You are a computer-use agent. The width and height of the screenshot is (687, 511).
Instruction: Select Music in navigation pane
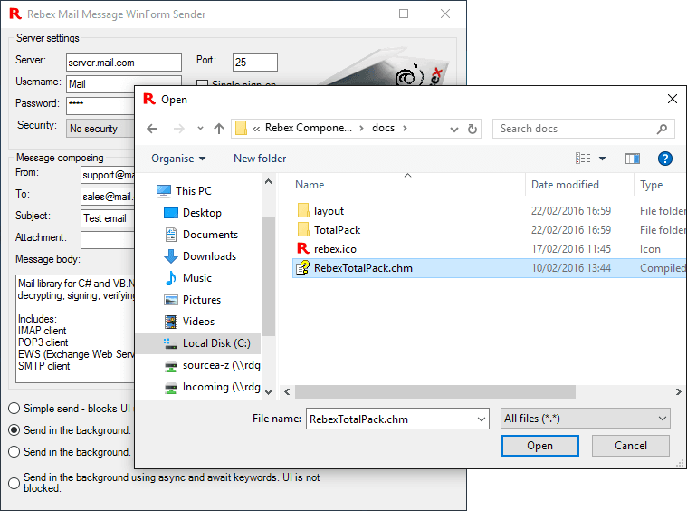pos(197,278)
